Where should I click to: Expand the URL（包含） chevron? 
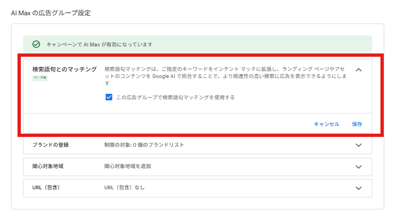tap(359, 188)
